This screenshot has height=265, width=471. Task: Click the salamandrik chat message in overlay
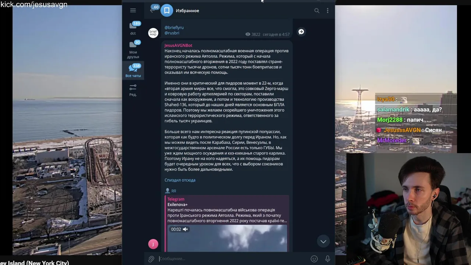tap(409, 110)
